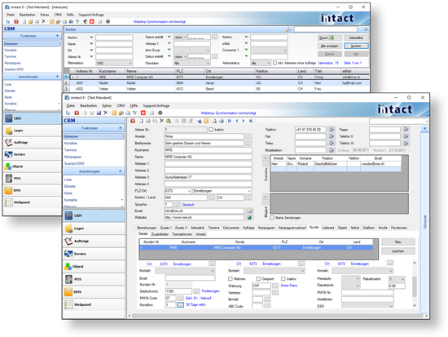
Task: Toggle inkl. Adressen ohne Aufträge checkbox
Action: point(275,63)
